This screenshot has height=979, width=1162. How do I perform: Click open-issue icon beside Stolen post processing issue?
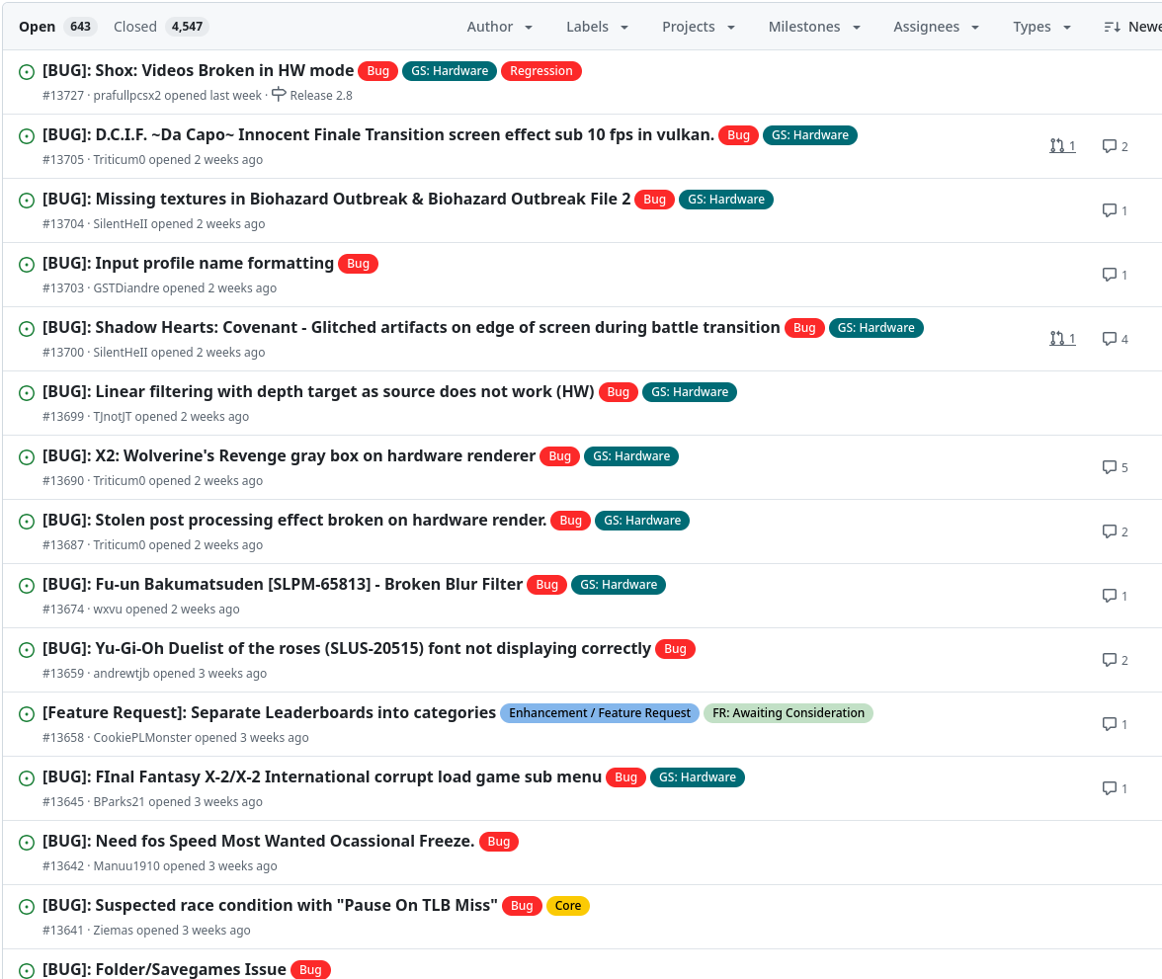pyautogui.click(x=27, y=522)
